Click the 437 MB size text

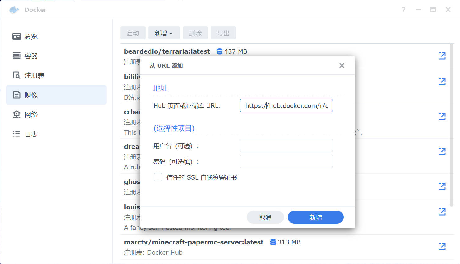236,51
